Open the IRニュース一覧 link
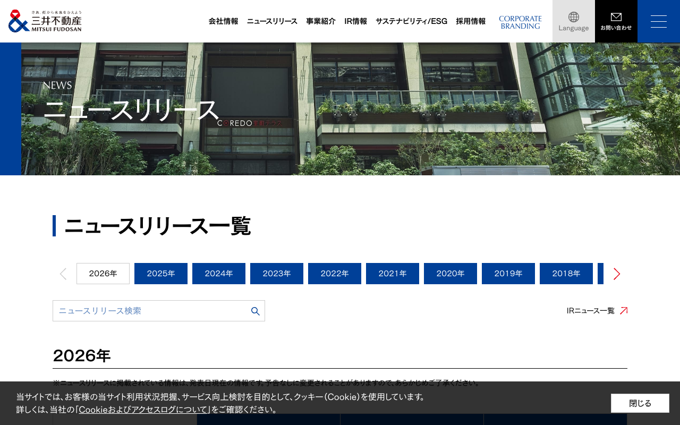 tap(597, 311)
